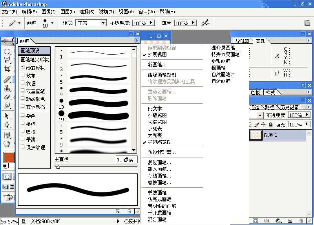Uncheck the 动态形状 checkbox

coord(23,67)
